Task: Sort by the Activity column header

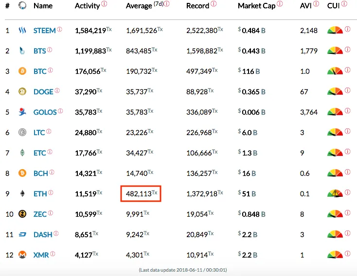Action: click(x=88, y=6)
